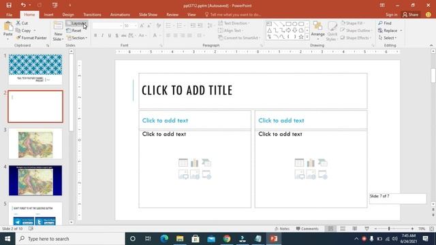Screen dimensions: 436x245
Task: Select the Format Painter tool
Action: coord(31,38)
